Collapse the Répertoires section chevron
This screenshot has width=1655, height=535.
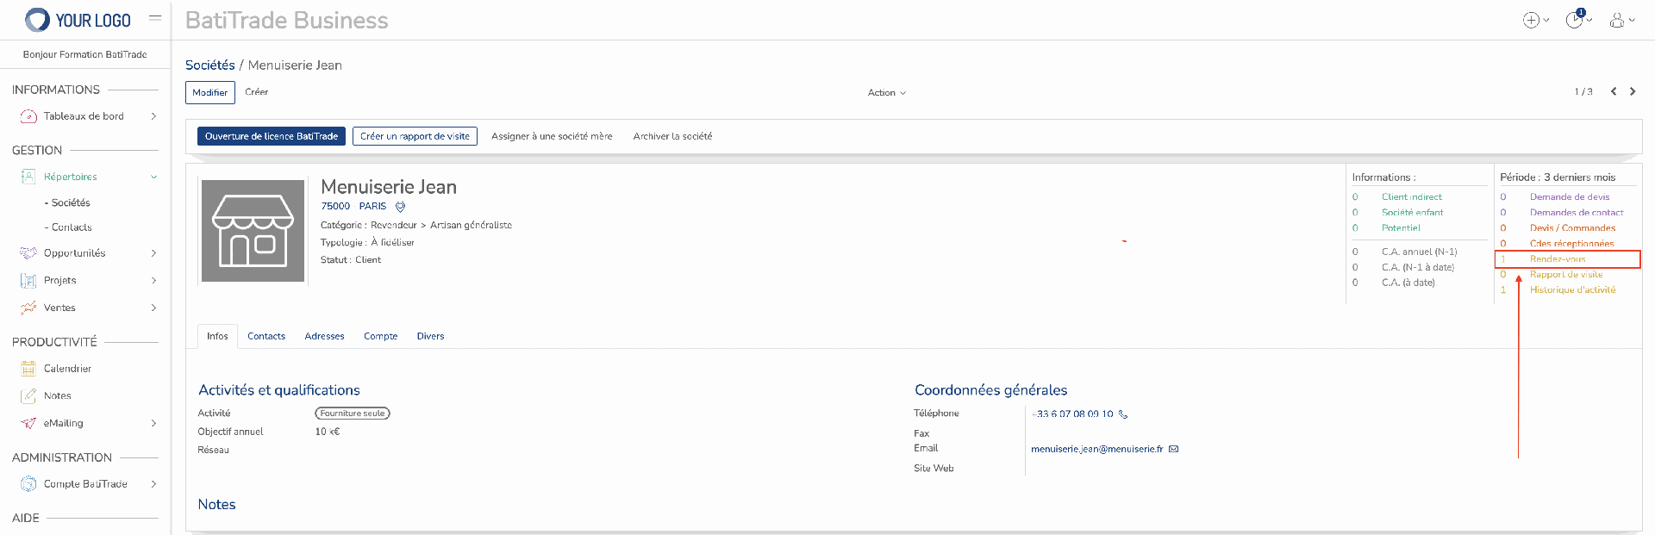click(x=153, y=177)
